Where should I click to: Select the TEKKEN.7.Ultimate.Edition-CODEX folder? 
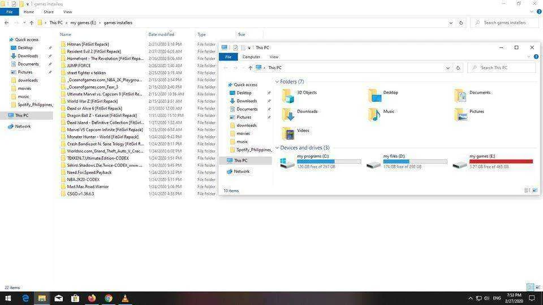(98, 158)
